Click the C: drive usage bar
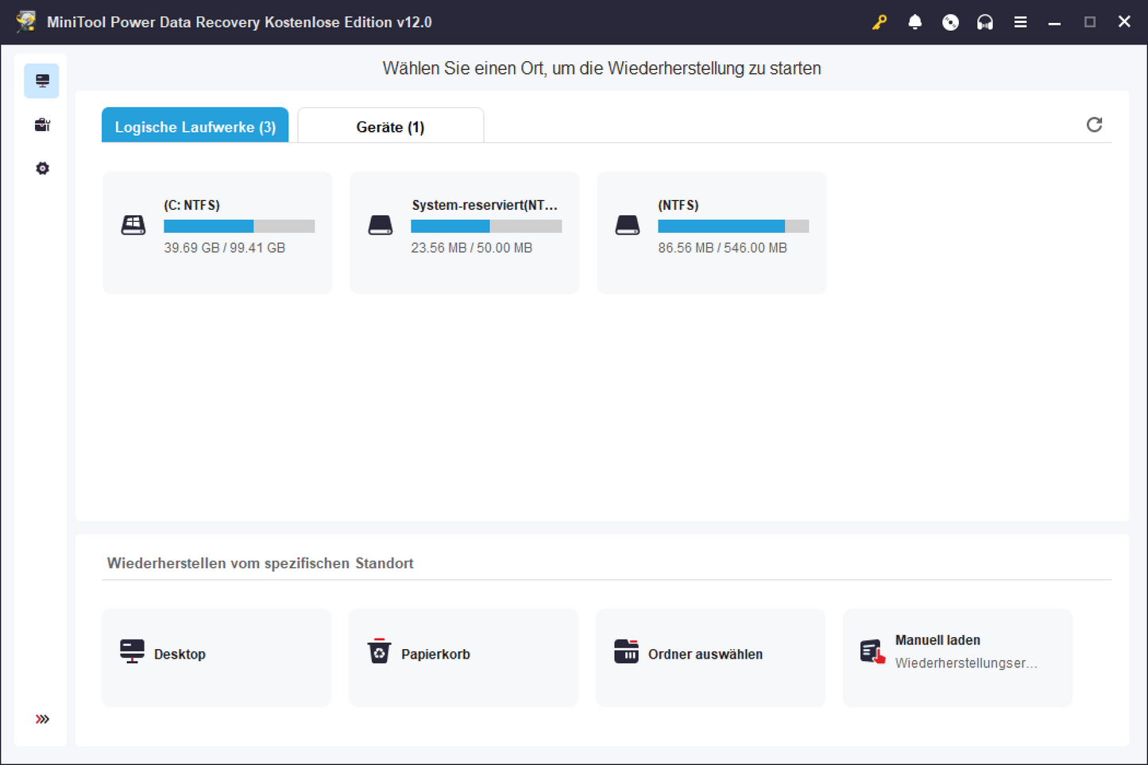The width and height of the screenshot is (1148, 765). pyautogui.click(x=239, y=226)
